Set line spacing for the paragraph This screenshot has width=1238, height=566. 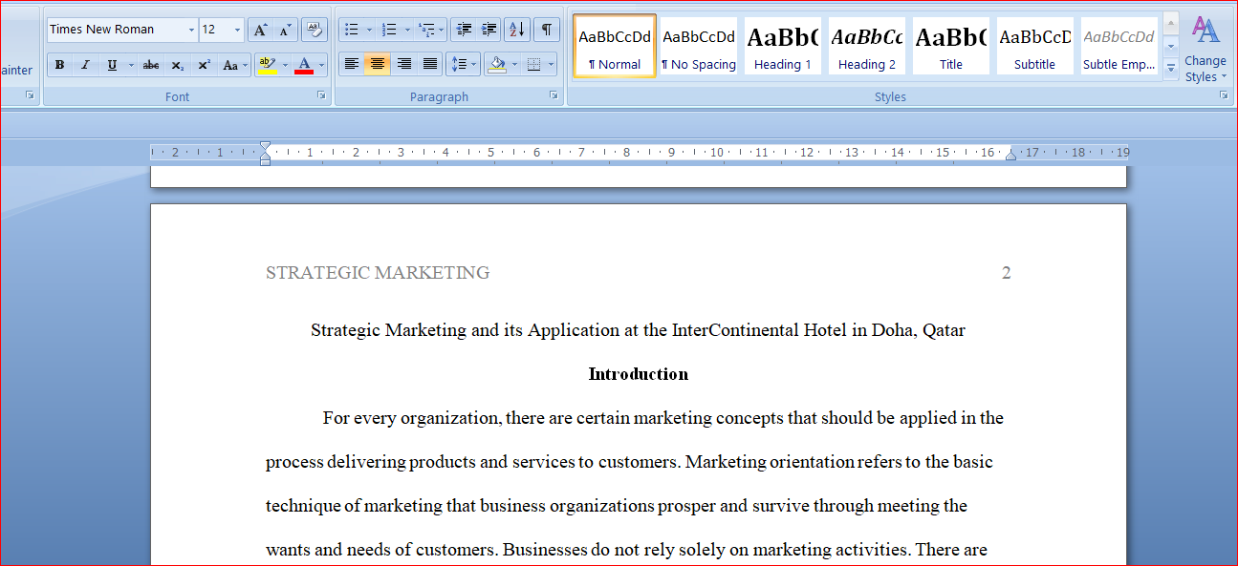pyautogui.click(x=464, y=65)
